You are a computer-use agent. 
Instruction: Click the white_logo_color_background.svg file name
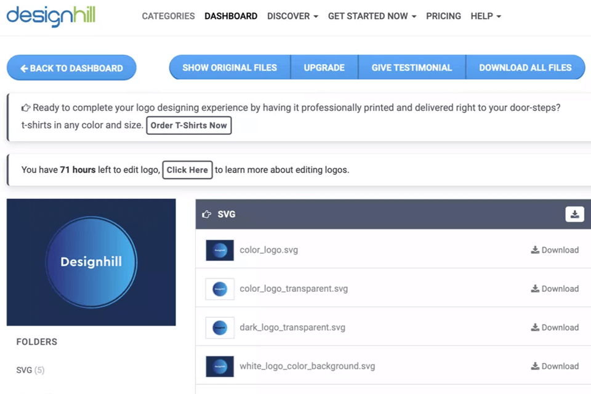click(307, 366)
